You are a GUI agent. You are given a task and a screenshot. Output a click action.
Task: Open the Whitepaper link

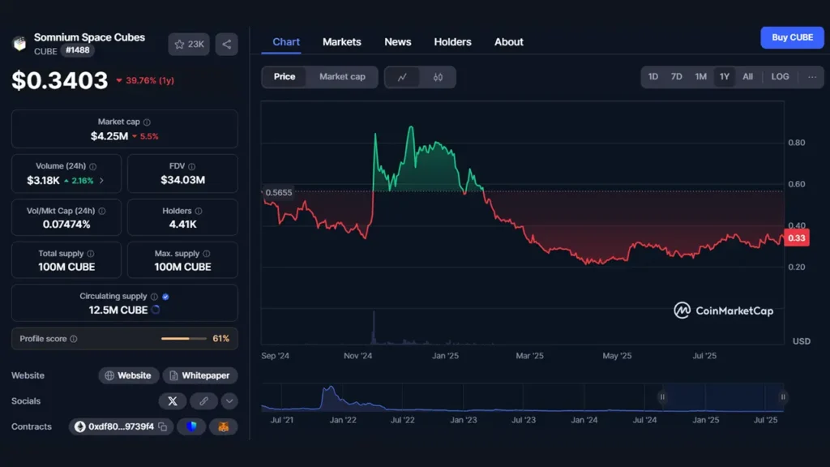(x=200, y=375)
